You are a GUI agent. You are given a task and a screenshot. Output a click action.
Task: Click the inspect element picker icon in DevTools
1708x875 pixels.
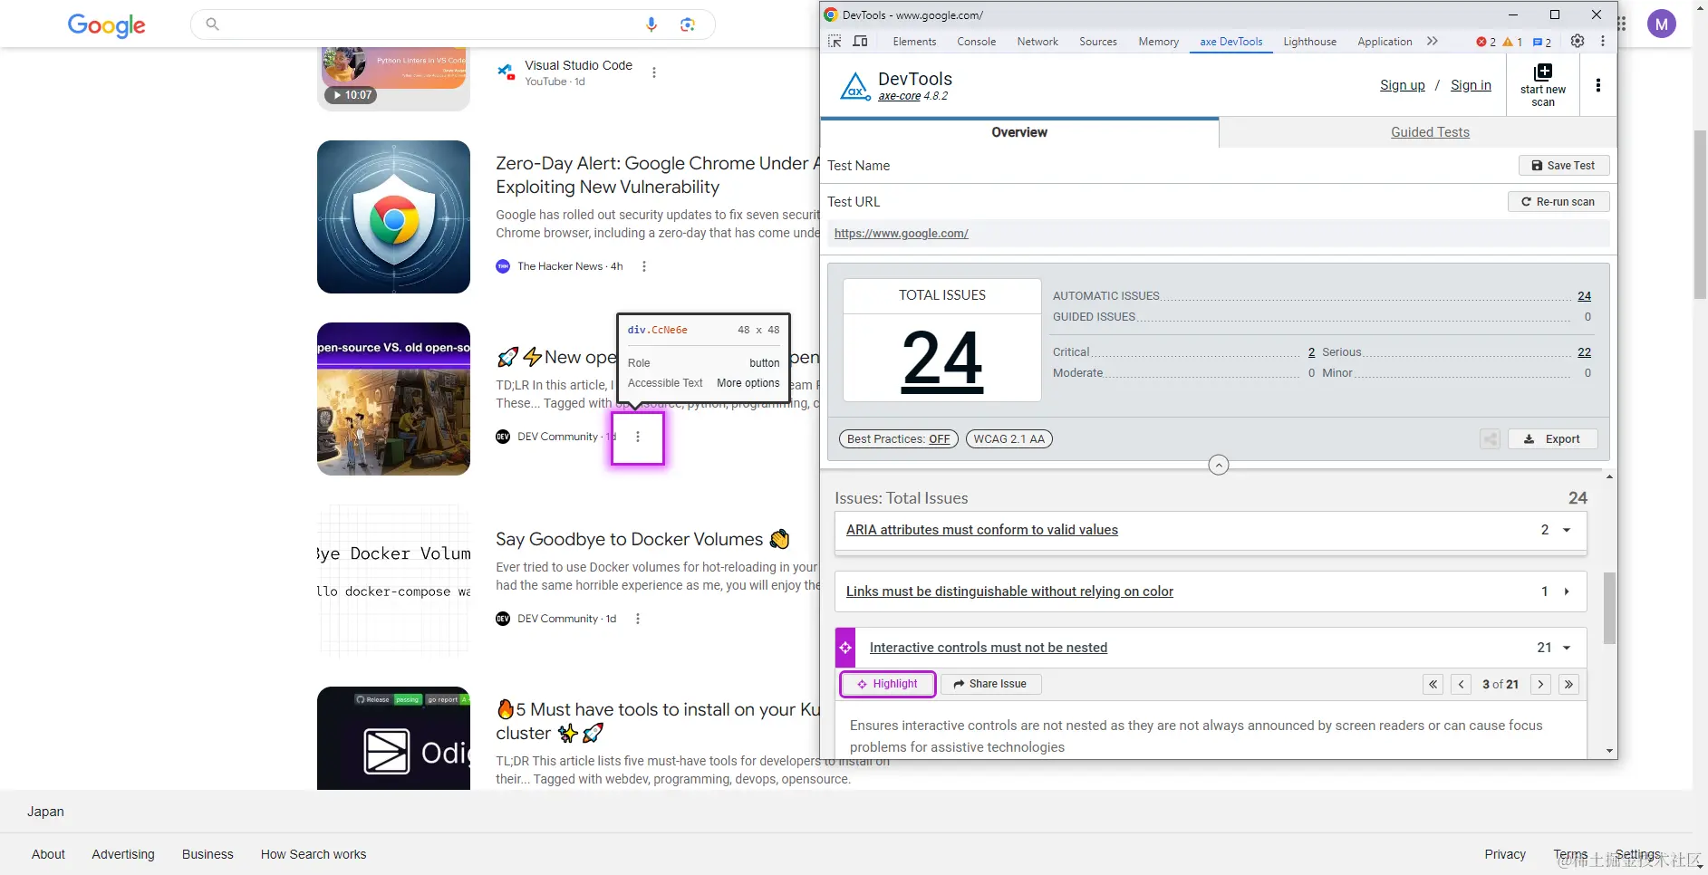point(835,42)
